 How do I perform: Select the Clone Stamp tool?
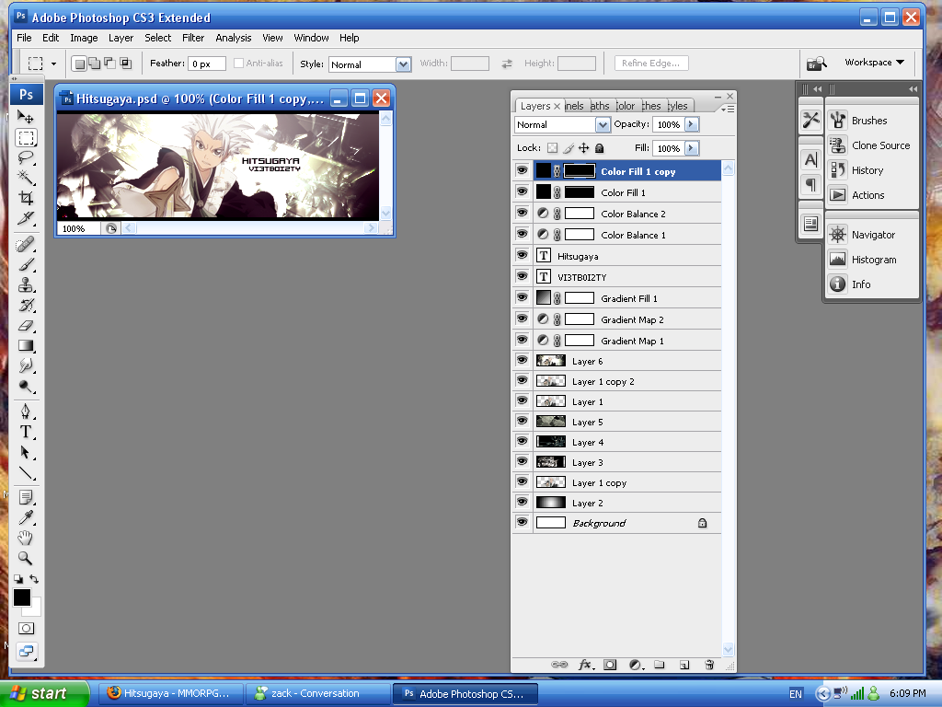pyautogui.click(x=26, y=285)
